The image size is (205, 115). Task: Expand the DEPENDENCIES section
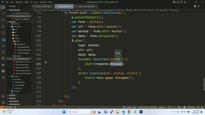click(x=19, y=104)
